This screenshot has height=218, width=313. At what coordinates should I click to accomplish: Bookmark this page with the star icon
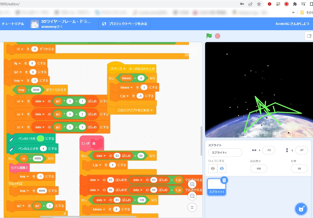point(259,4)
